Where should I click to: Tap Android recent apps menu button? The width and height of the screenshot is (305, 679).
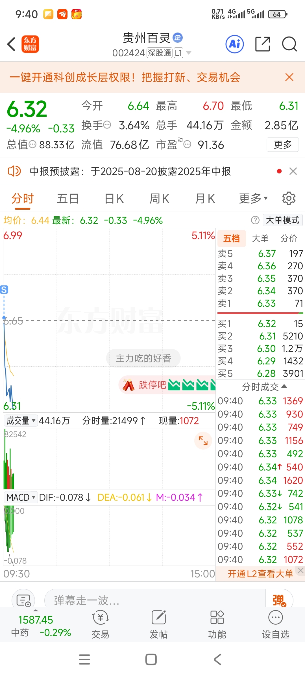(84, 659)
